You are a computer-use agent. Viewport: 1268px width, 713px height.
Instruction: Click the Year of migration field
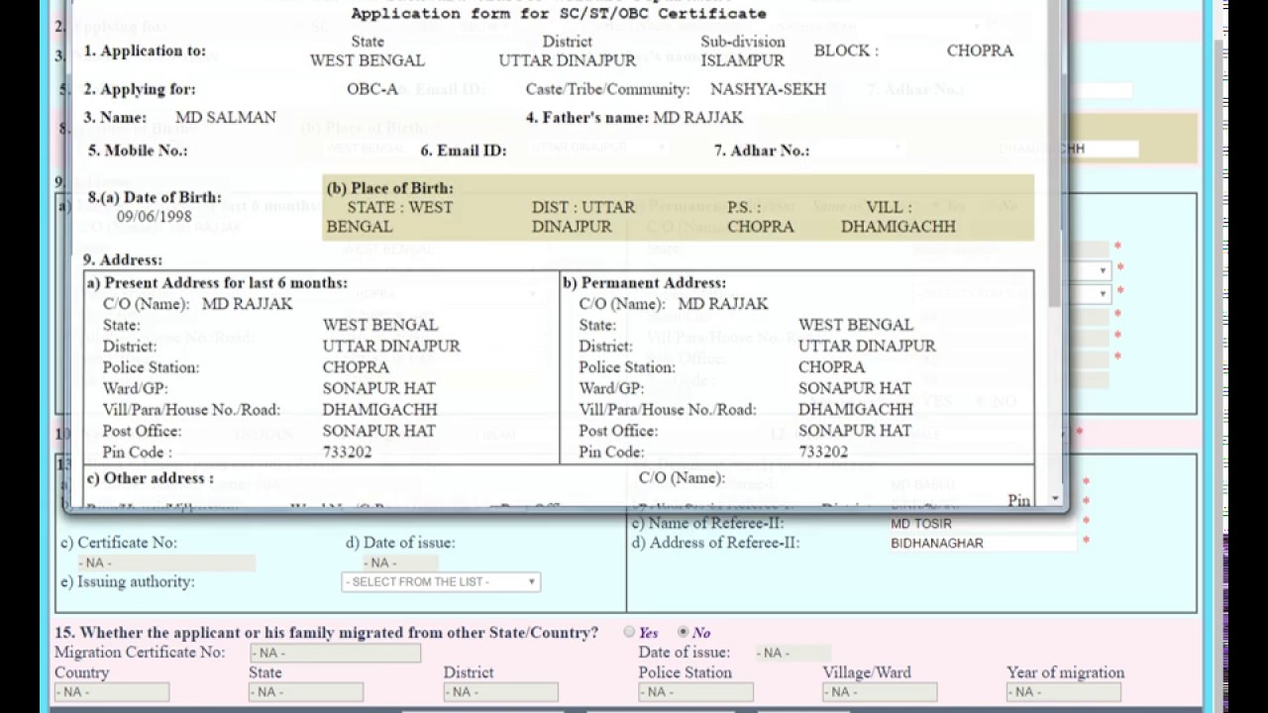click(x=1064, y=692)
